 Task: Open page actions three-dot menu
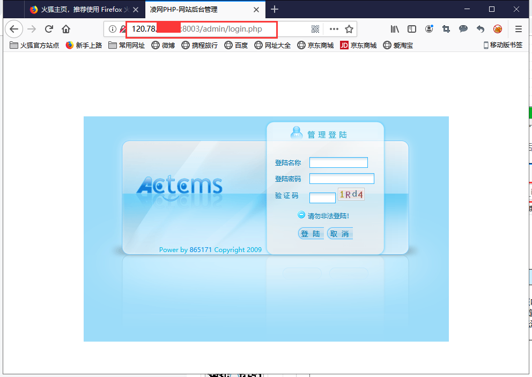pos(334,29)
